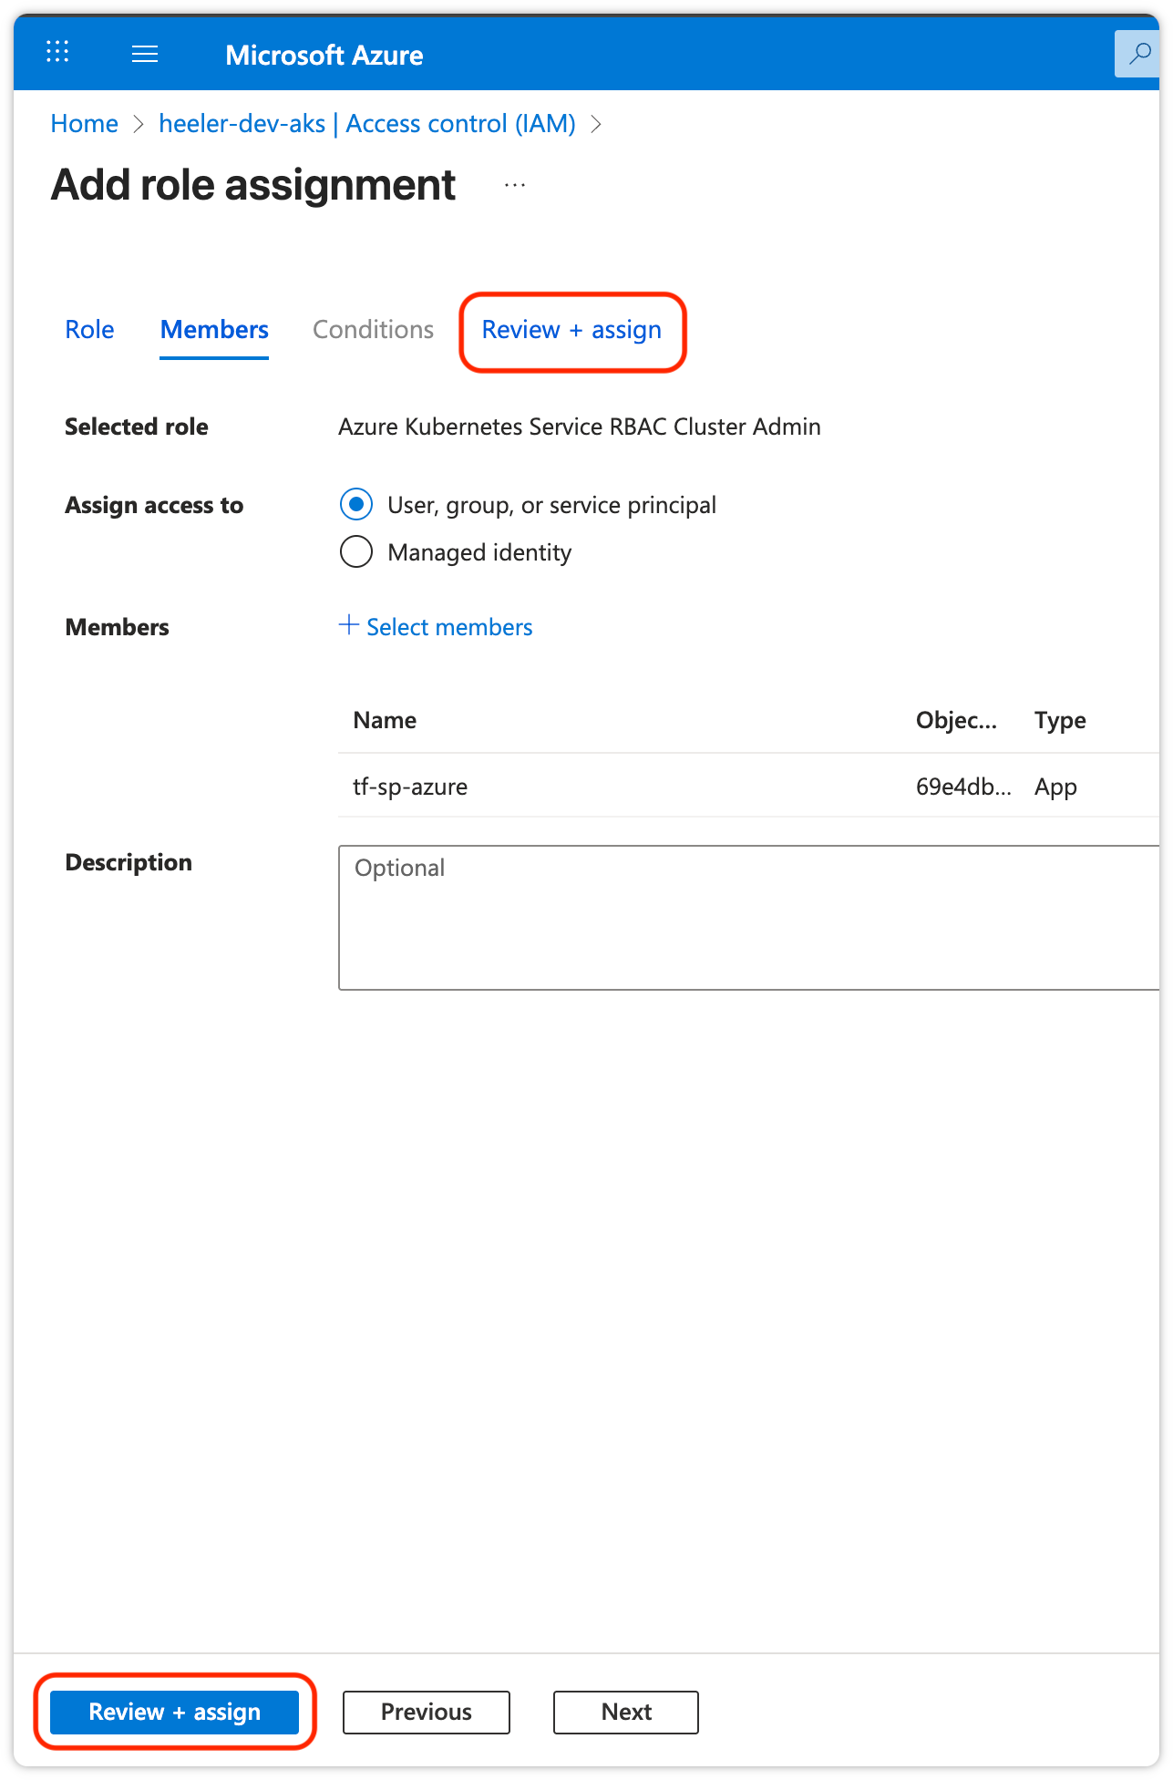Click the plus icon beside Select members
Viewport: 1173px width, 1780px height.
pyautogui.click(x=348, y=625)
